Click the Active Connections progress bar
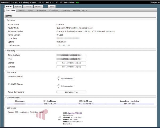 71,92
